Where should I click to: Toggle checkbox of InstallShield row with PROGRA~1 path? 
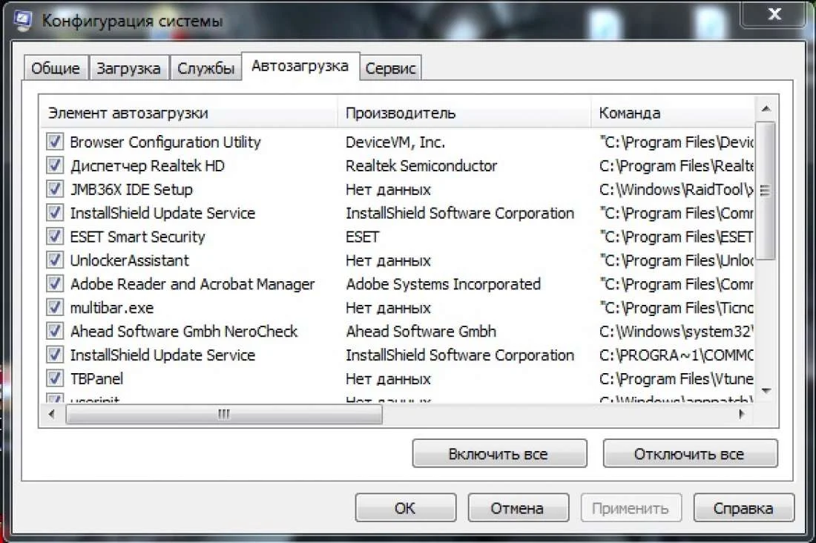point(55,355)
